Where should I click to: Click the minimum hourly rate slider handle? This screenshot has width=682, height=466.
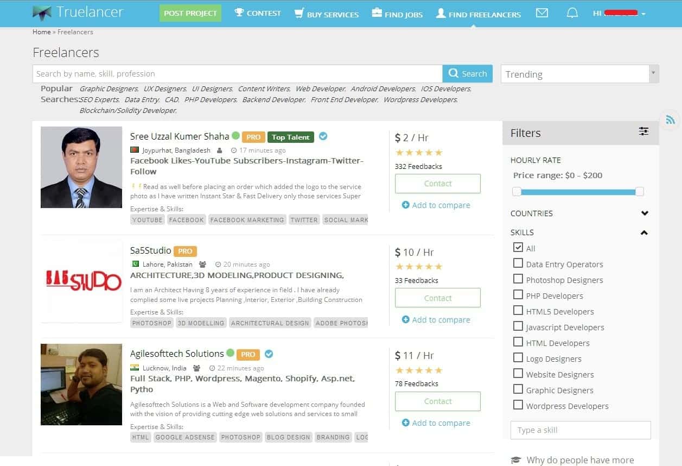pyautogui.click(x=517, y=191)
